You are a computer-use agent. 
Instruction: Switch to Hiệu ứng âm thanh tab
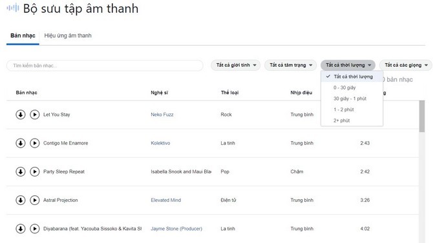[x=68, y=35]
